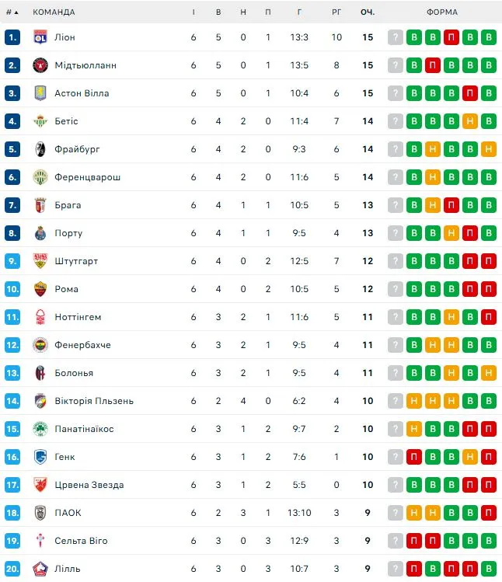The width and height of the screenshot is (502, 582).
Task: Click the Roma club logo
Action: pyautogui.click(x=40, y=289)
